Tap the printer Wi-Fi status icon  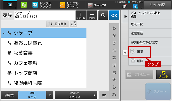(x=135, y=6)
